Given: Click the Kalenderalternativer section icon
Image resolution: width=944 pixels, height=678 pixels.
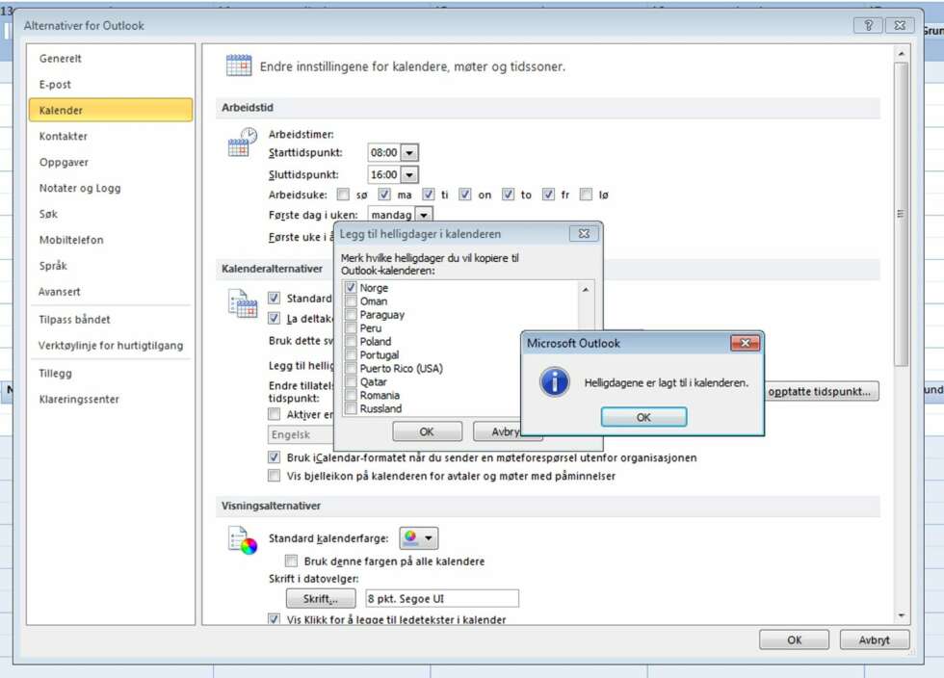Looking at the screenshot, I should pos(242,302).
